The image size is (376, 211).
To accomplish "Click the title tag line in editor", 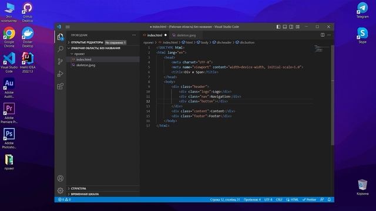I will (x=194, y=72).
